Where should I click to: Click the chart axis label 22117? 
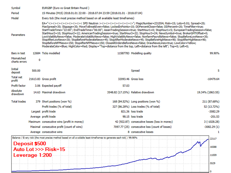point(213,139)
